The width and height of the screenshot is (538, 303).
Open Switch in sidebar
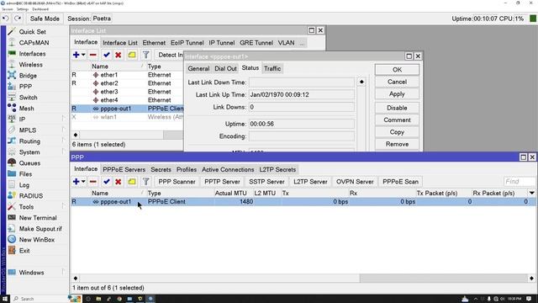pos(28,98)
